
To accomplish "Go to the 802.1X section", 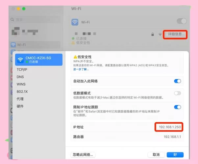I will tap(22, 92).
